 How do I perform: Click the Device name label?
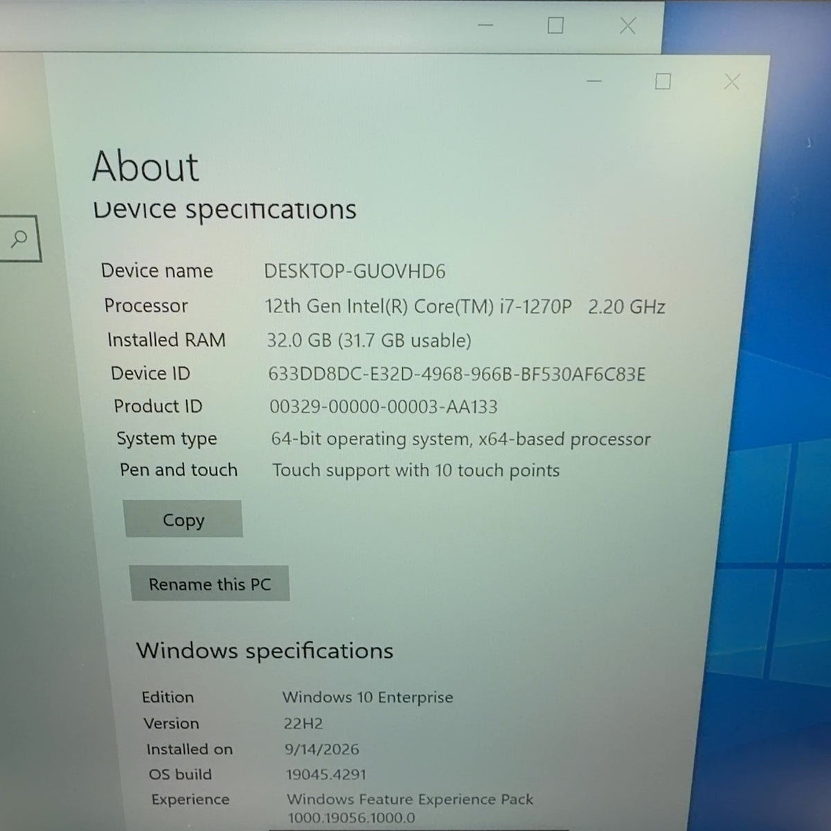(x=157, y=271)
